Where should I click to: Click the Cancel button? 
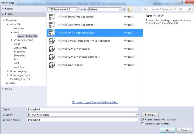[x=184, y=130]
